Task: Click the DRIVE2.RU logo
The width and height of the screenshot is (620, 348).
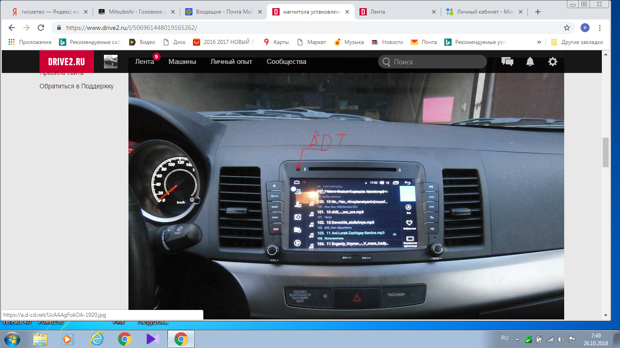Action: [x=66, y=62]
